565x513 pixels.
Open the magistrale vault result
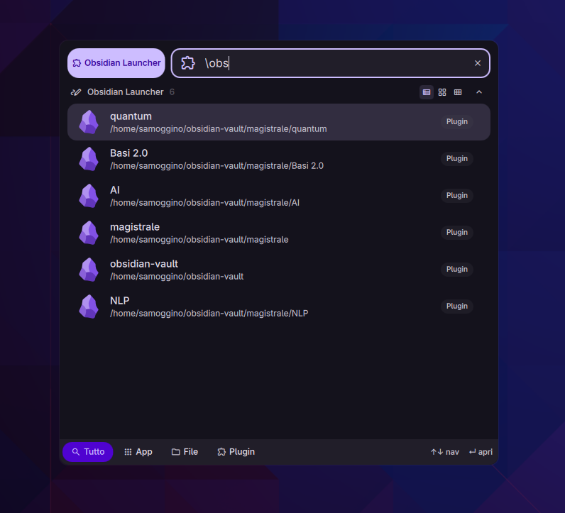tap(278, 233)
